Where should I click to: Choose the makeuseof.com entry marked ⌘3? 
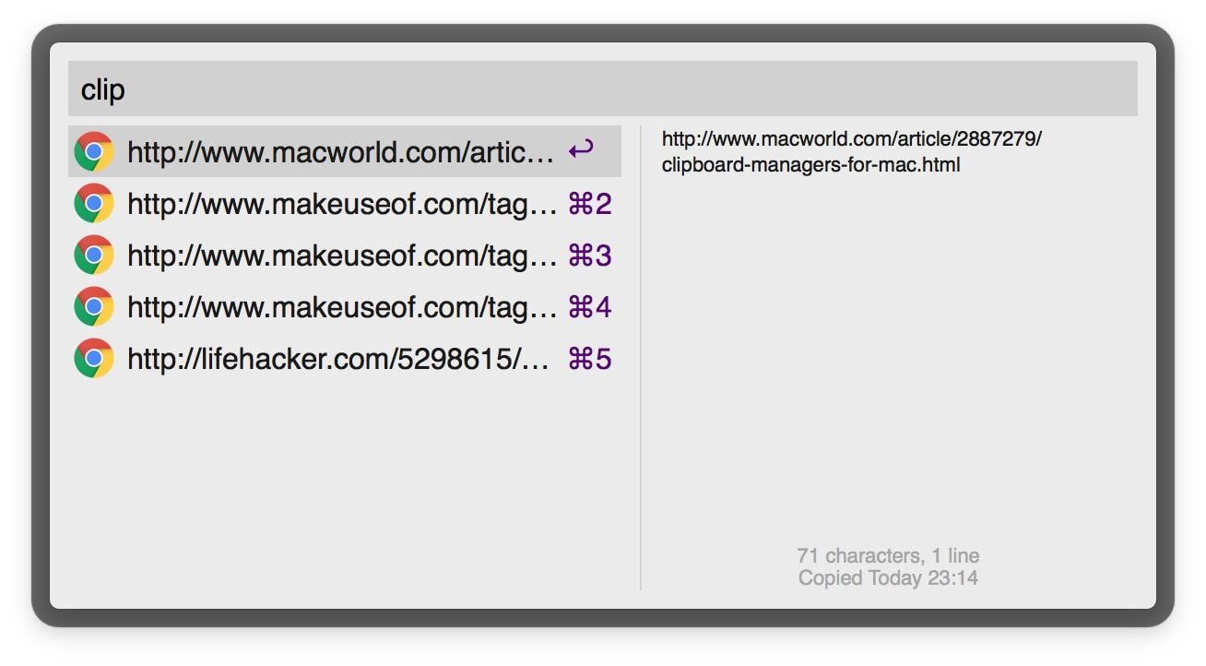click(x=345, y=255)
